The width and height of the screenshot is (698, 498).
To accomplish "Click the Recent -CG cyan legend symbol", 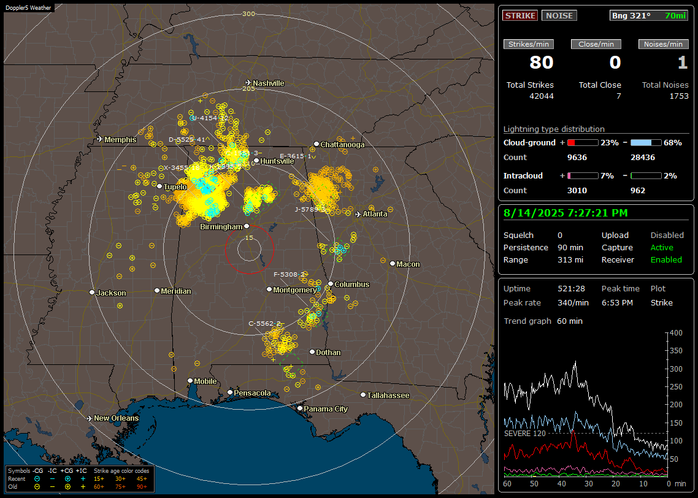I will pyautogui.click(x=37, y=479).
